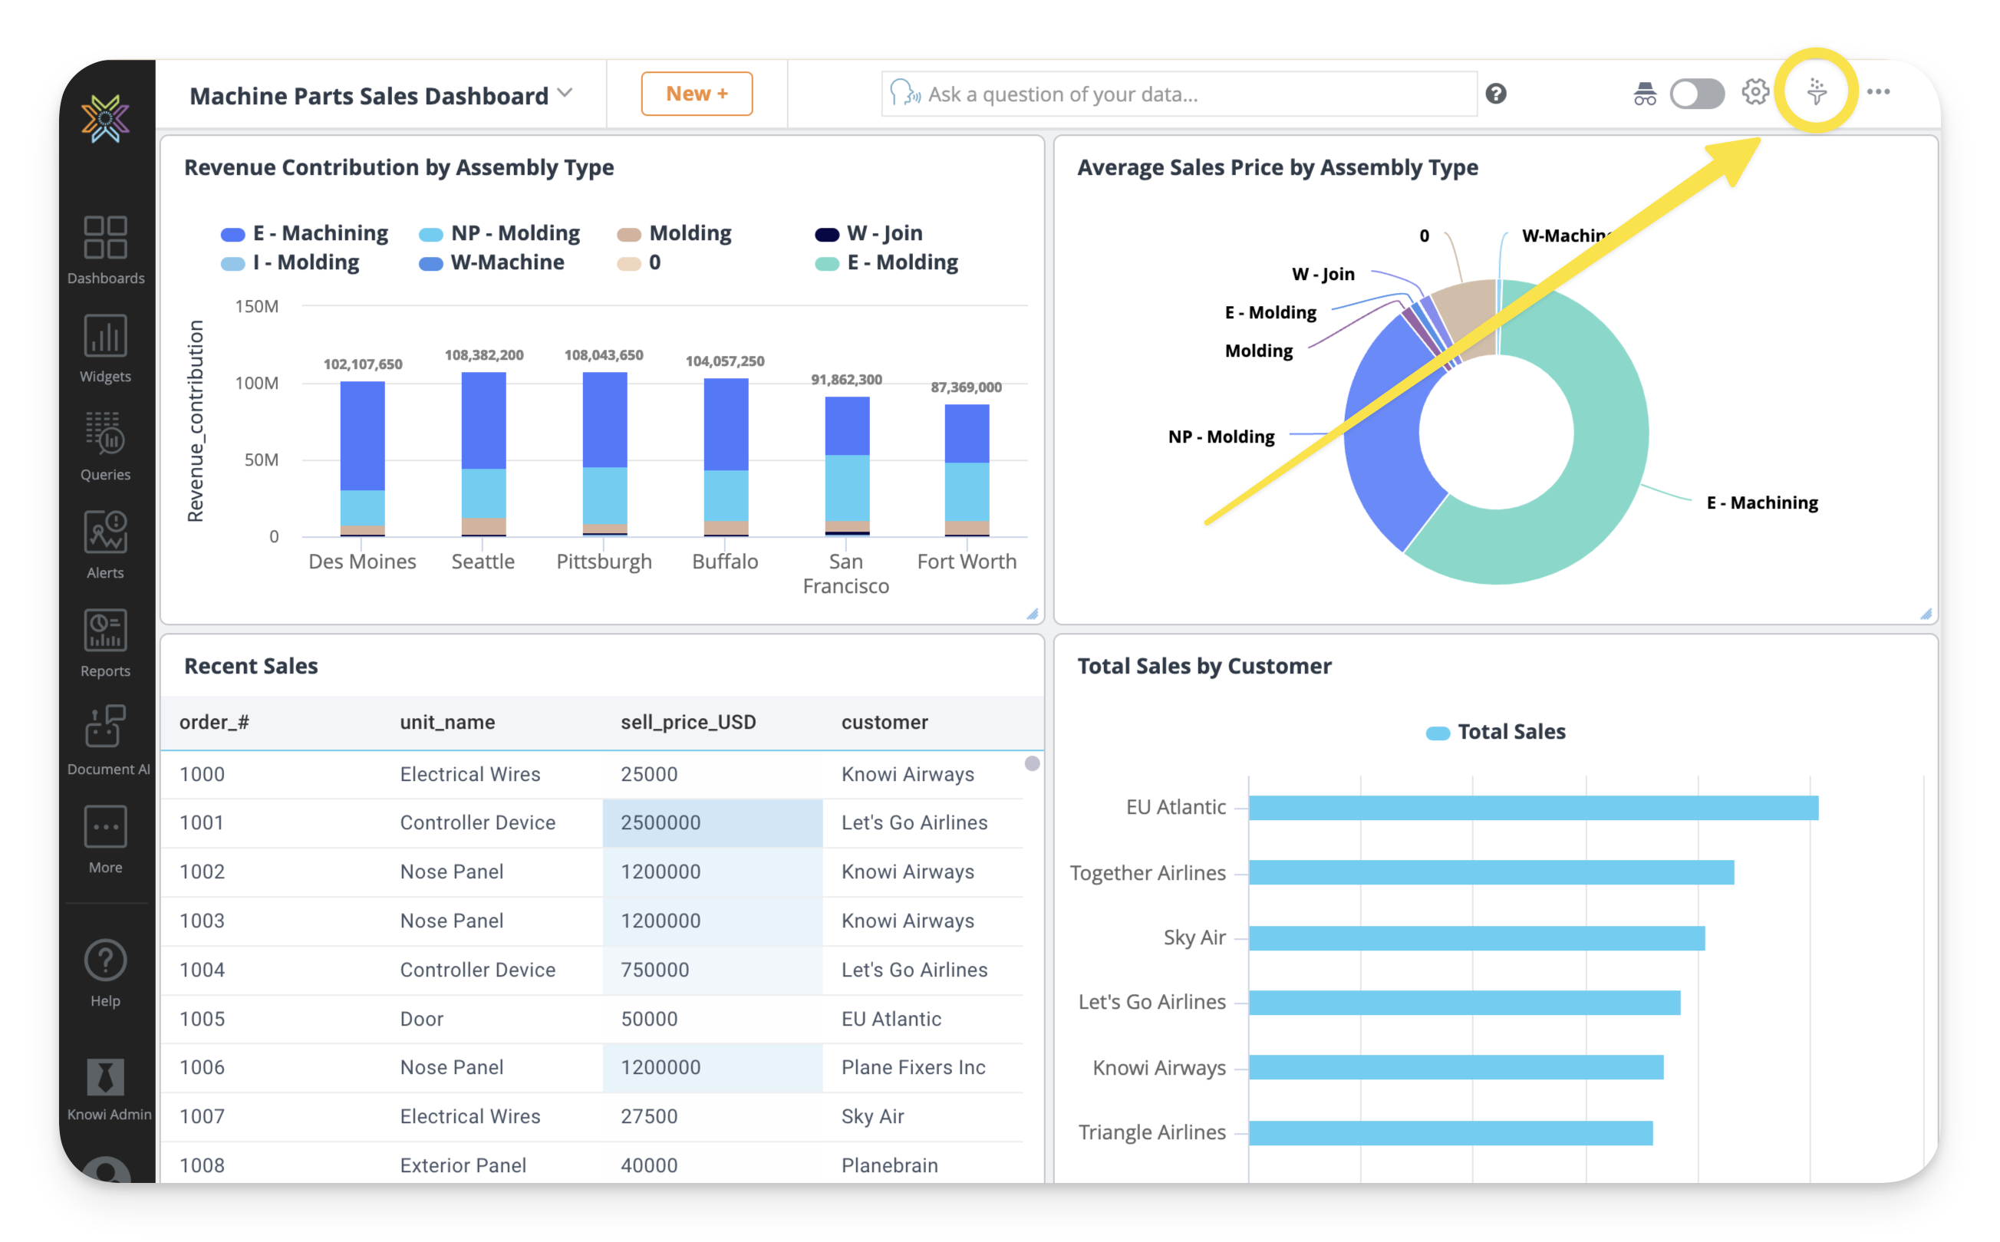The width and height of the screenshot is (2000, 1242).
Task: Click the Total Sales legend color swatch
Action: [1438, 733]
